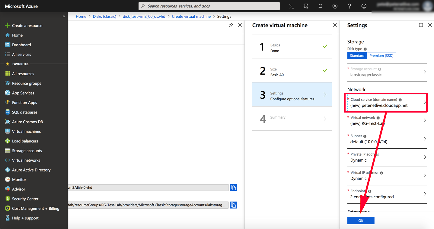
Task: Open Create a resource in sidebar
Action: (27, 26)
